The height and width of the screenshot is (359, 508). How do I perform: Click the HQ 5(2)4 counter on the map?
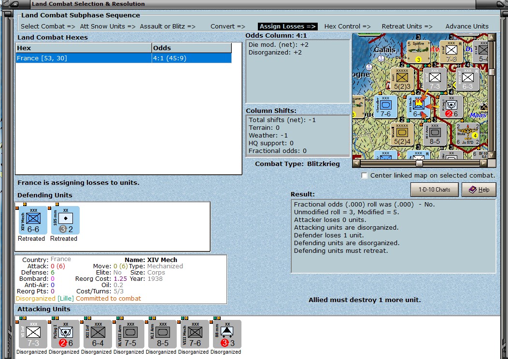pyautogui.click(x=402, y=134)
